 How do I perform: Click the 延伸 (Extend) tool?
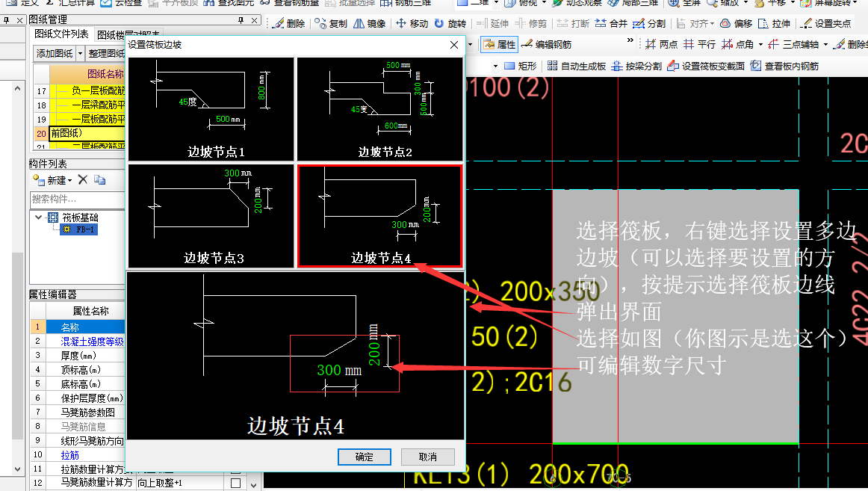(493, 24)
